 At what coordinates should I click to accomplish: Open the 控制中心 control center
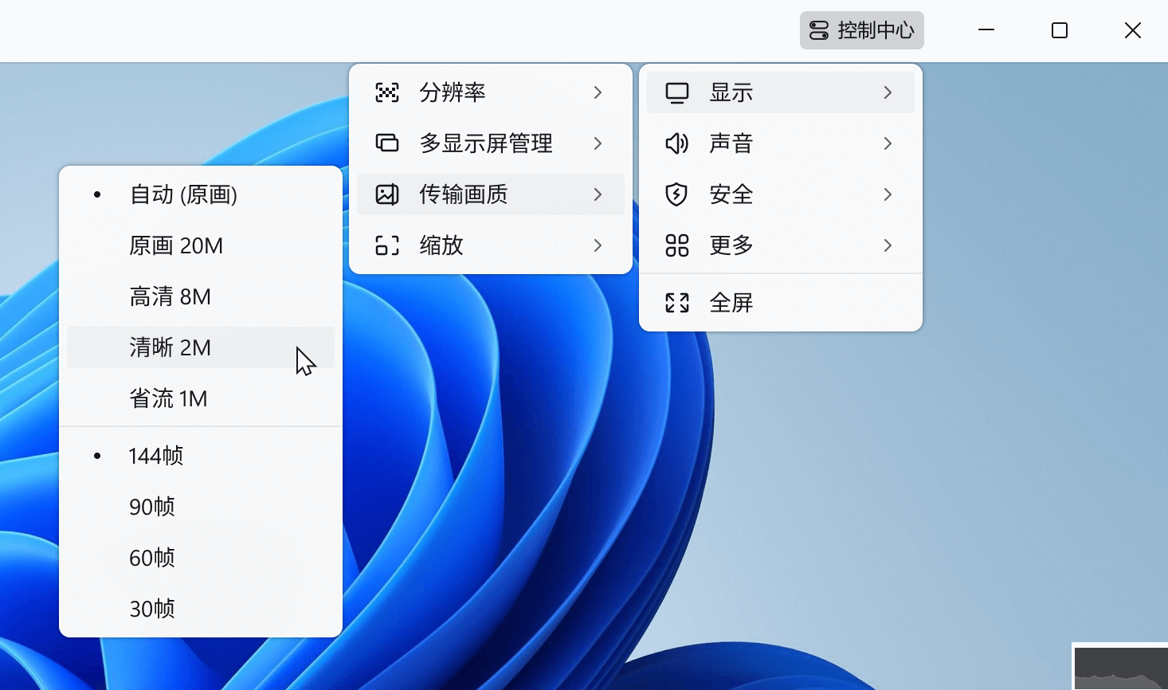[861, 30]
